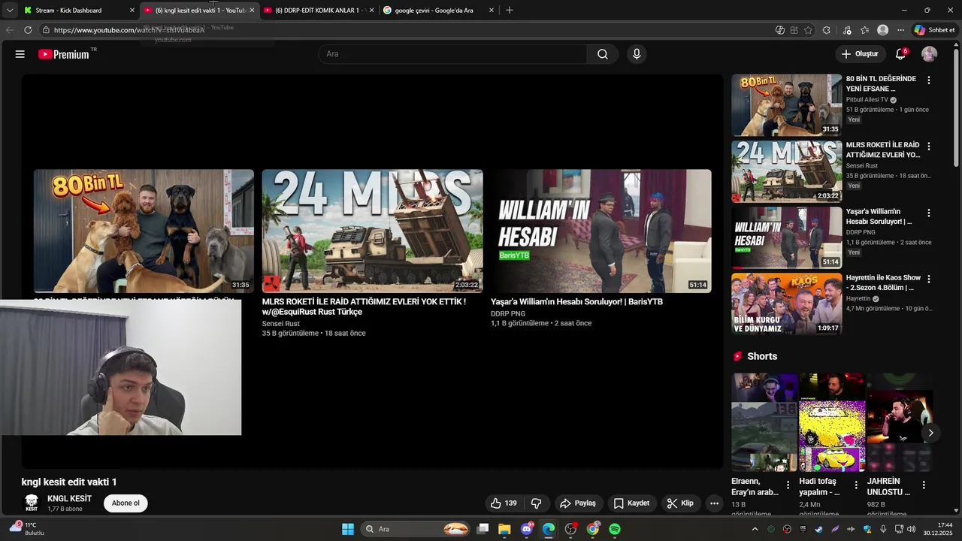Open options for 80 BİN TL DEĞERİNDE sidebar video

[x=929, y=80]
